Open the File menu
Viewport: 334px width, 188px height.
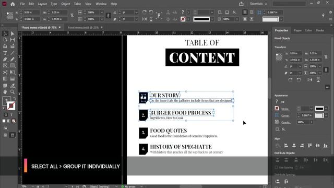click(x=22, y=4)
